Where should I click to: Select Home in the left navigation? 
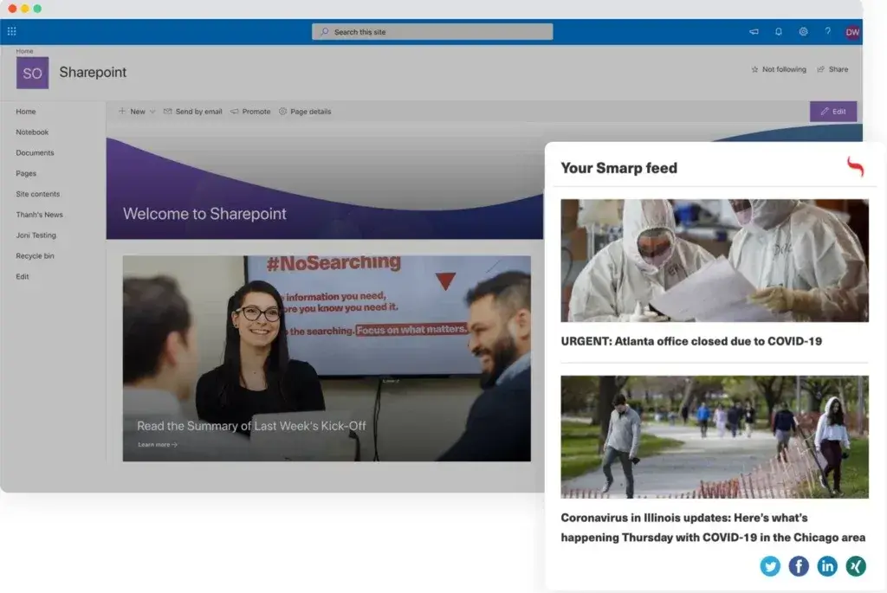pyautogui.click(x=26, y=112)
